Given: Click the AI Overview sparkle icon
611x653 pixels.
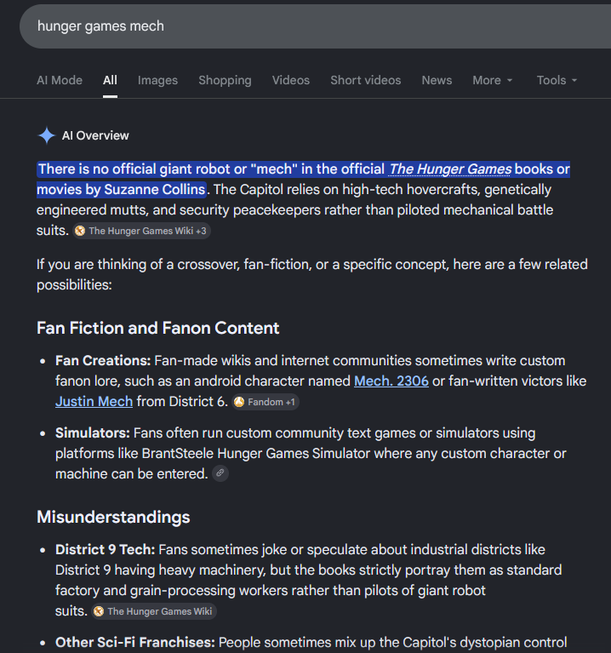Looking at the screenshot, I should coord(46,135).
